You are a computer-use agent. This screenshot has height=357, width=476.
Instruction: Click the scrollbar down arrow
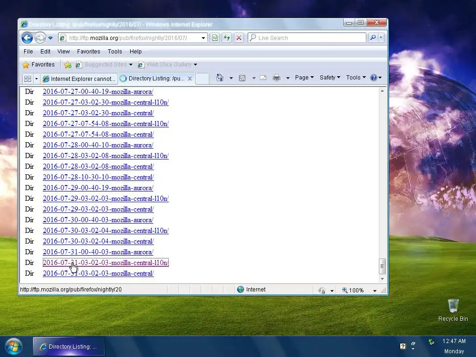point(382,279)
